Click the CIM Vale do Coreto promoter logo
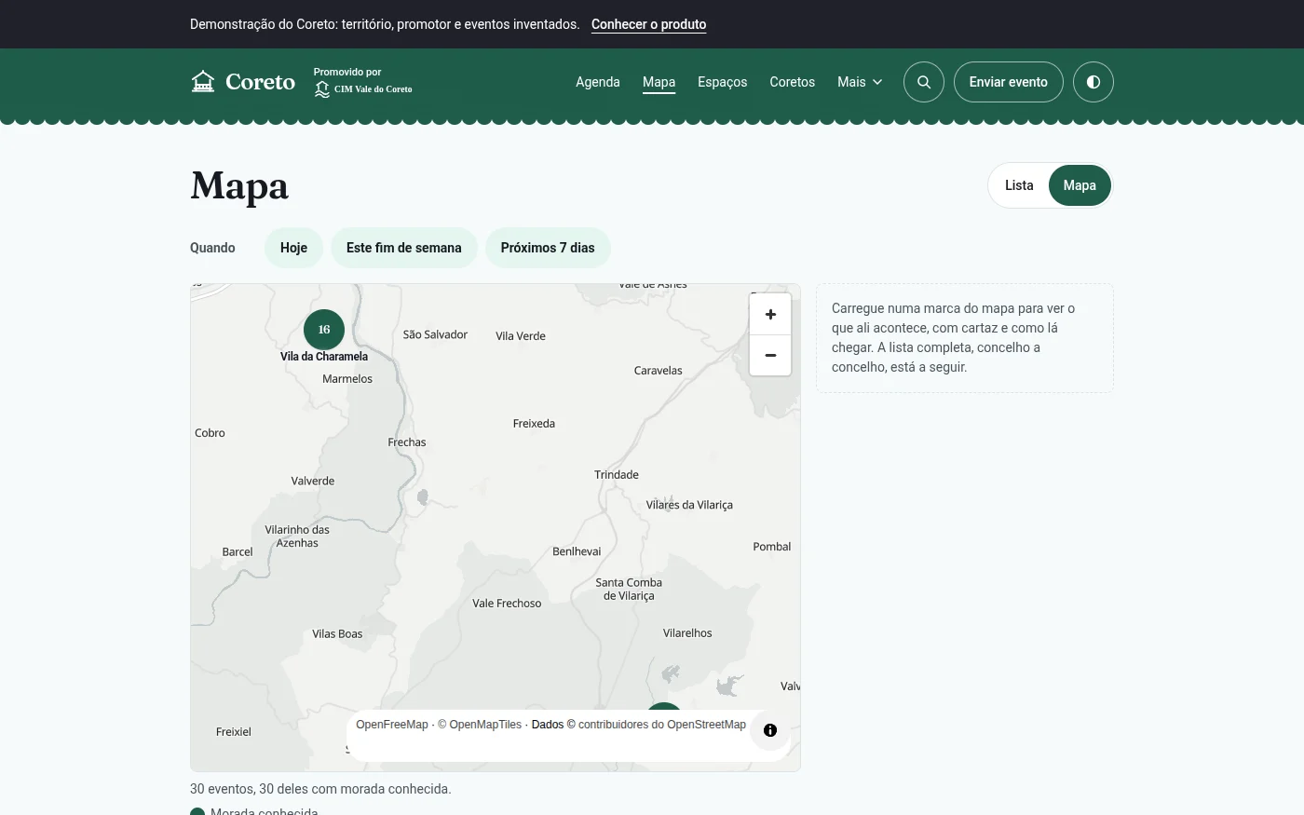 (x=363, y=89)
